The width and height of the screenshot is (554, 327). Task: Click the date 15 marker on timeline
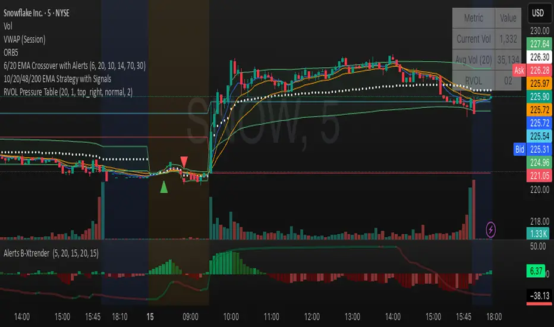150,317
